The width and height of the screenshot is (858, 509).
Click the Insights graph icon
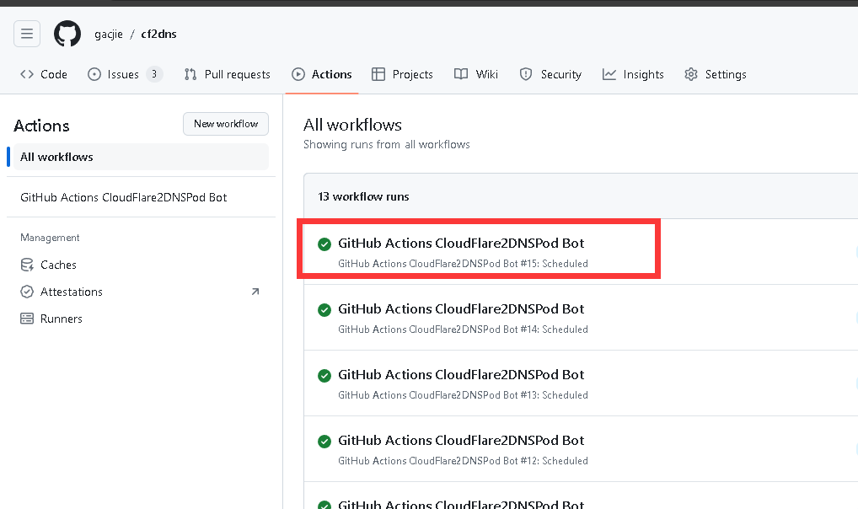(x=609, y=74)
